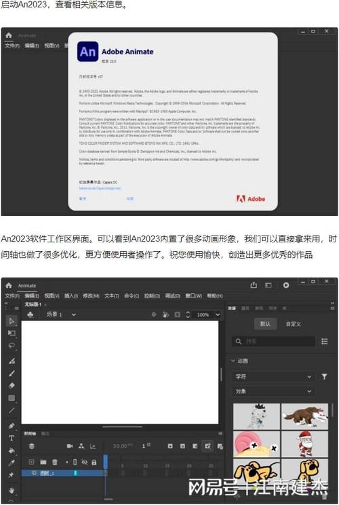The width and height of the screenshot is (339, 505).
Task: Open the 100% zoom level dropdown
Action: (218, 315)
